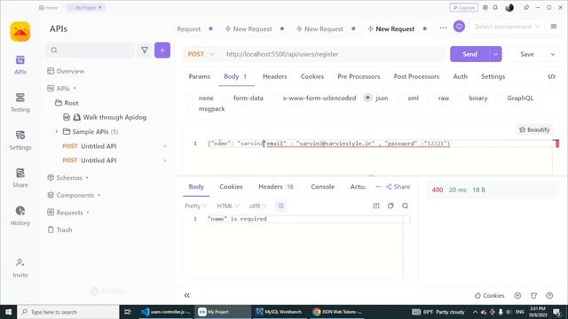
Task: Show more request tabs with the ellipsis
Action: [x=443, y=27]
